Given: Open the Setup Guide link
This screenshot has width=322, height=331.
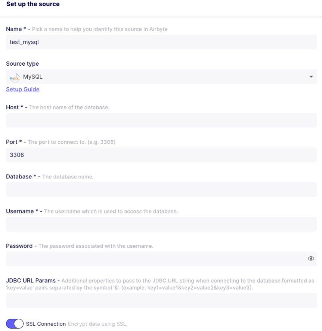Looking at the screenshot, I should pyautogui.click(x=23, y=90).
